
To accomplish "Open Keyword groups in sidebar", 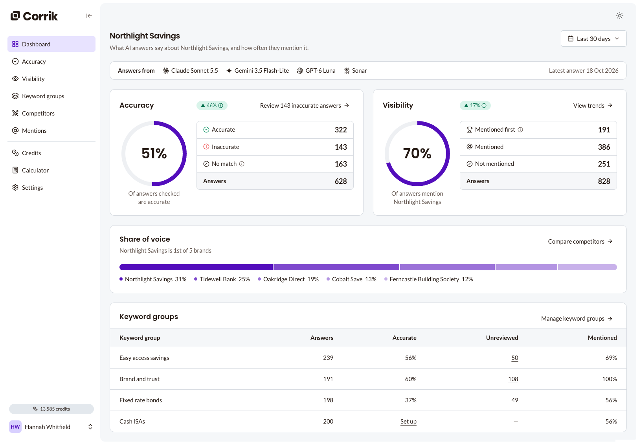I will click(x=51, y=96).
